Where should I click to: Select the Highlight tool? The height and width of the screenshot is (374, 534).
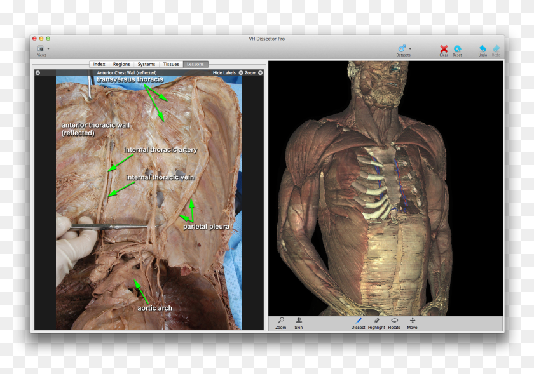click(x=376, y=323)
